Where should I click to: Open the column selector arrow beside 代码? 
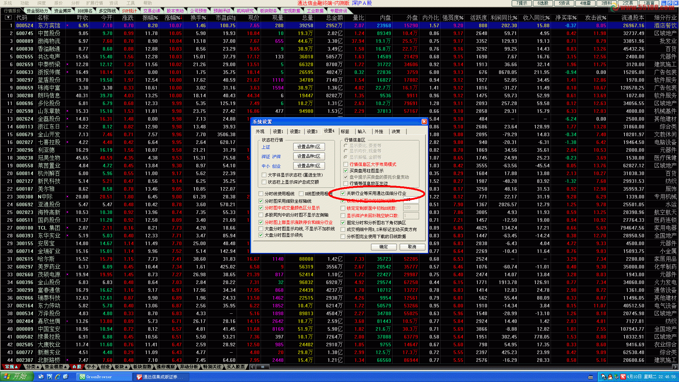(8, 18)
